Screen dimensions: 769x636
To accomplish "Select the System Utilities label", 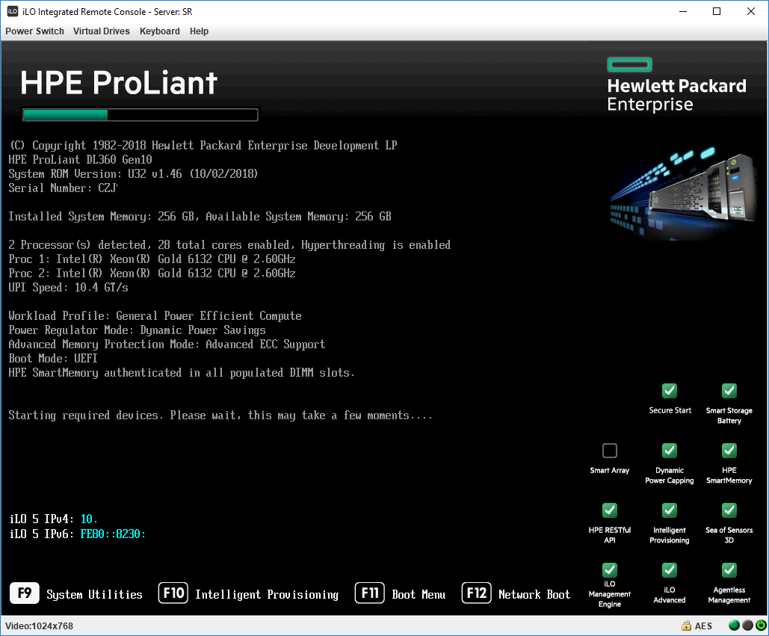I will pyautogui.click(x=94, y=594).
